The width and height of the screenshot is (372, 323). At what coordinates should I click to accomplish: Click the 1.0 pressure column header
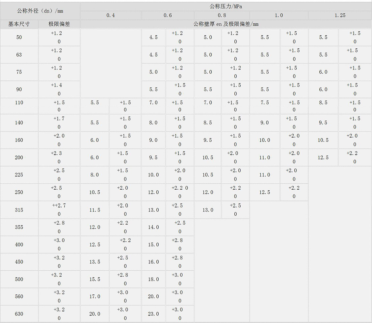(x=279, y=15)
